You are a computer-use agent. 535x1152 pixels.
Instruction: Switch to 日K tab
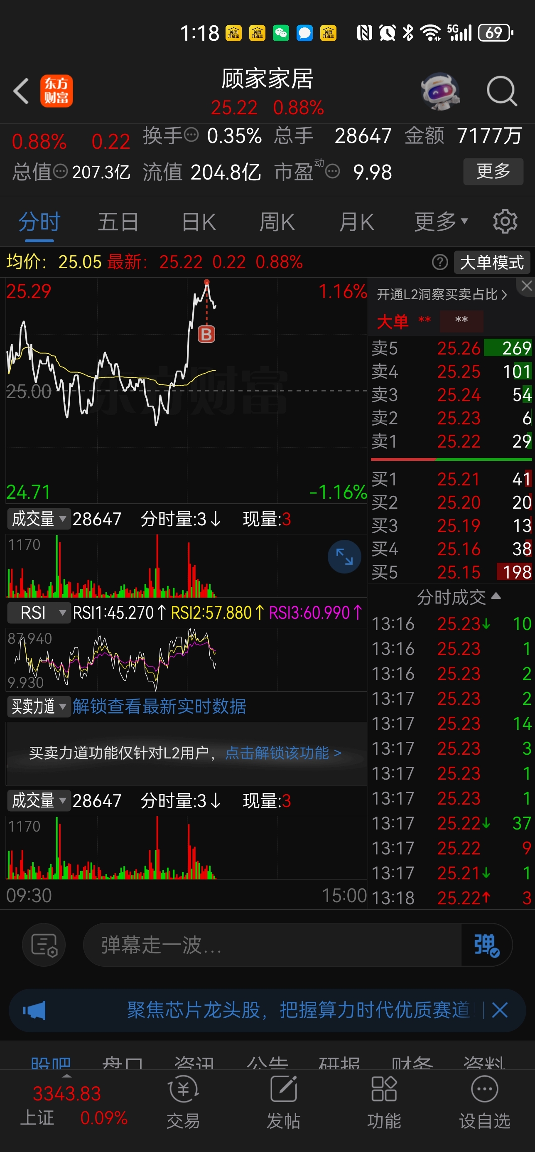(x=199, y=222)
